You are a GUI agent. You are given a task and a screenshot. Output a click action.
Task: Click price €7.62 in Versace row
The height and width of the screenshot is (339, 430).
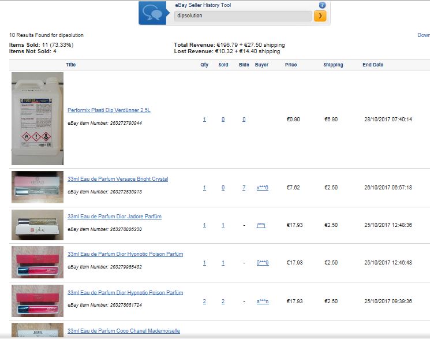click(293, 188)
